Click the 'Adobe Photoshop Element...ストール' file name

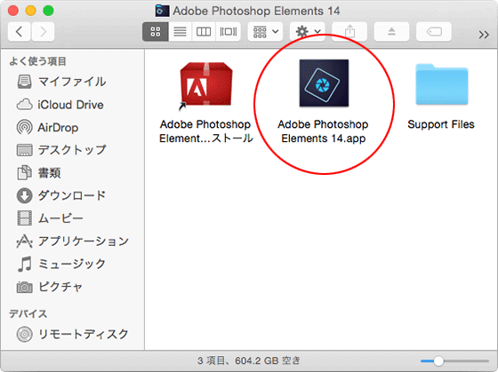(x=205, y=131)
